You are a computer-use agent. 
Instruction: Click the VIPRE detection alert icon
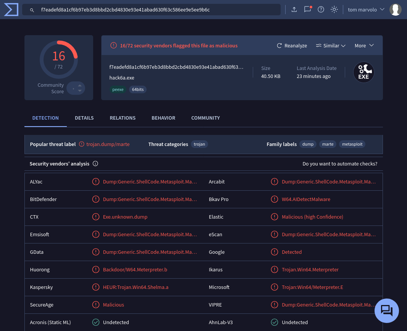(275, 305)
